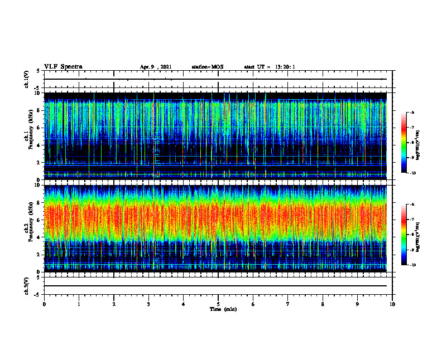Viewport: 442px width, 341px height.
Task: Click the ch.2 frequency spectrogram plot
Action: click(215, 228)
